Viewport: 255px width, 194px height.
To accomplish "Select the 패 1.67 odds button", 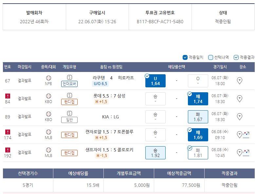I will coord(198,117).
